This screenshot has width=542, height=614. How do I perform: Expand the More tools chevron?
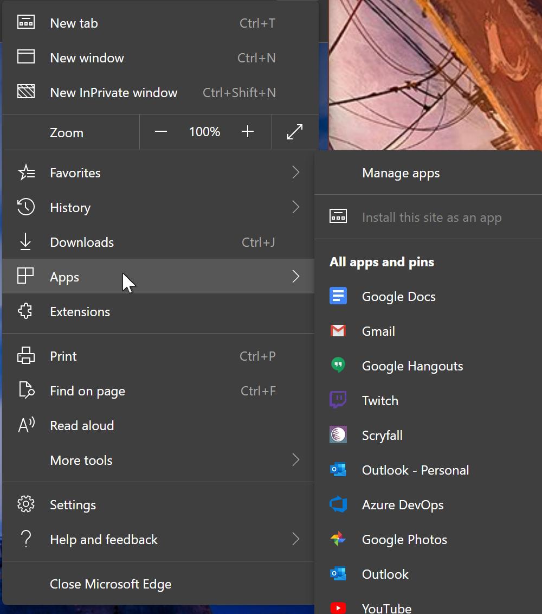pos(296,460)
